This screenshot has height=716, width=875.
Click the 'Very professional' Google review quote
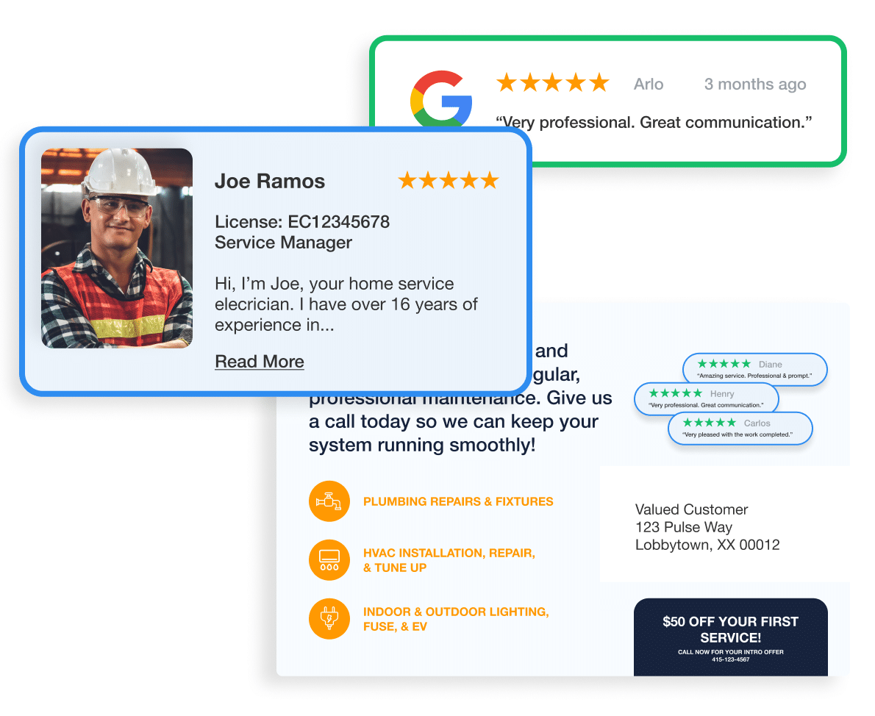tap(654, 122)
